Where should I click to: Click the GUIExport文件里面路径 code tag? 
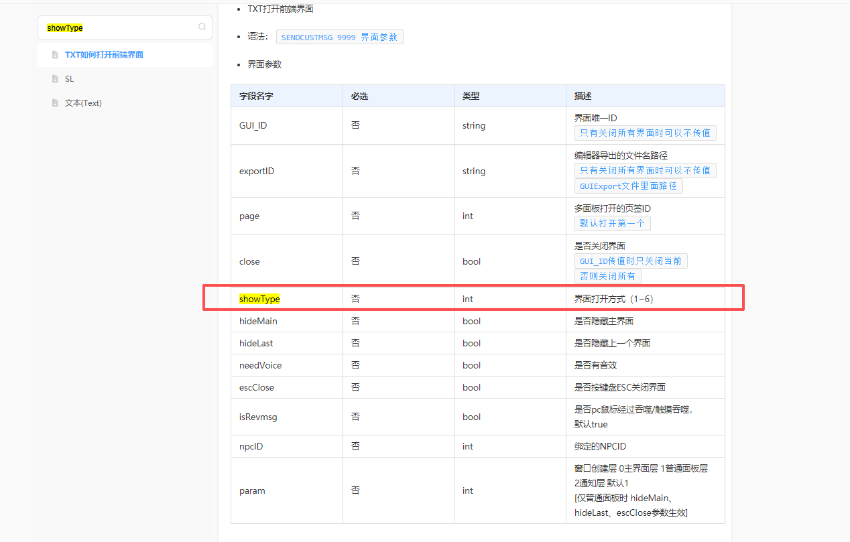628,186
